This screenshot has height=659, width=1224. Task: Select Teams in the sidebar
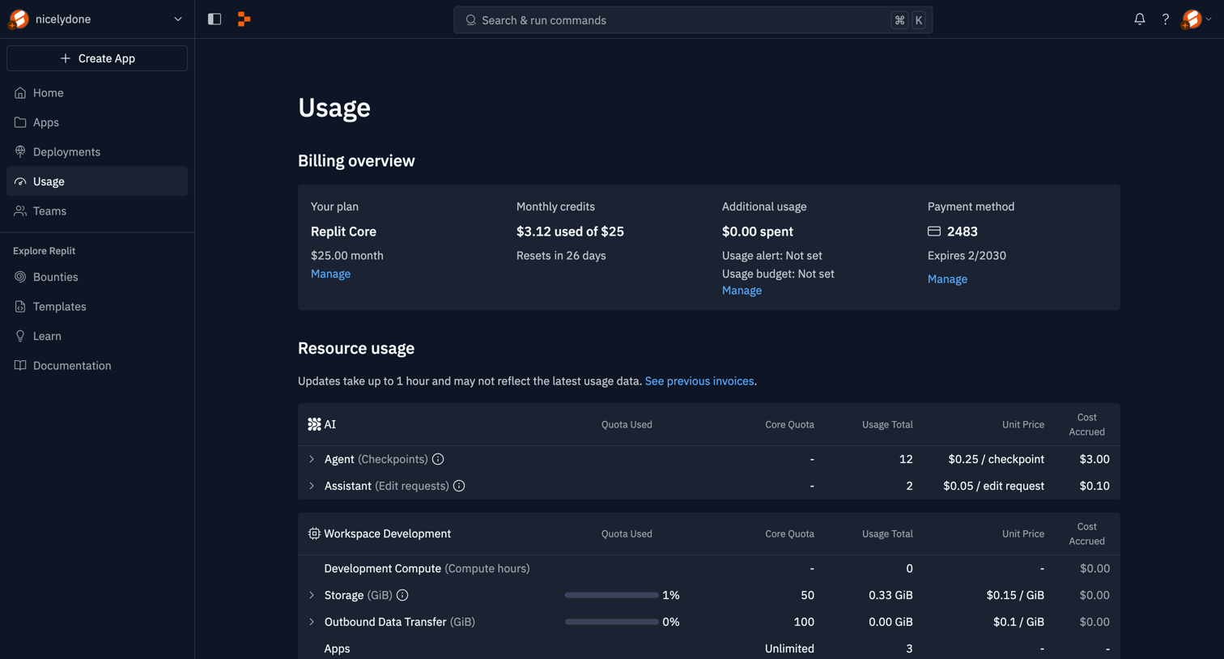click(97, 211)
